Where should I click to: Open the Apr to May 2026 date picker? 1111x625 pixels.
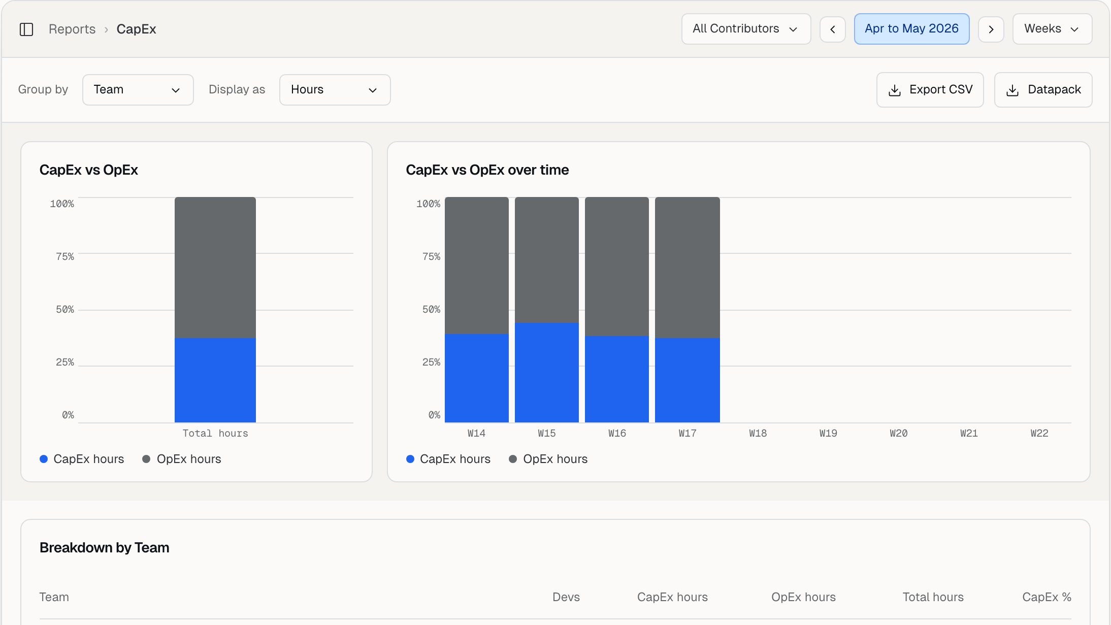click(911, 29)
